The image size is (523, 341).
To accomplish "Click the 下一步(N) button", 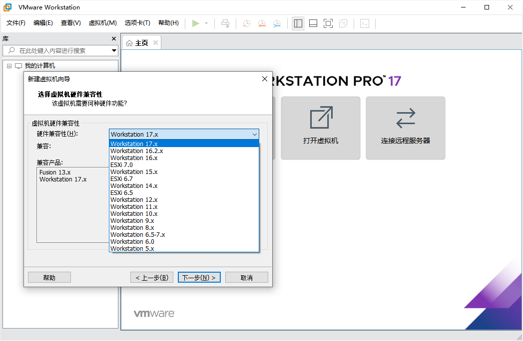I will pyautogui.click(x=199, y=277).
